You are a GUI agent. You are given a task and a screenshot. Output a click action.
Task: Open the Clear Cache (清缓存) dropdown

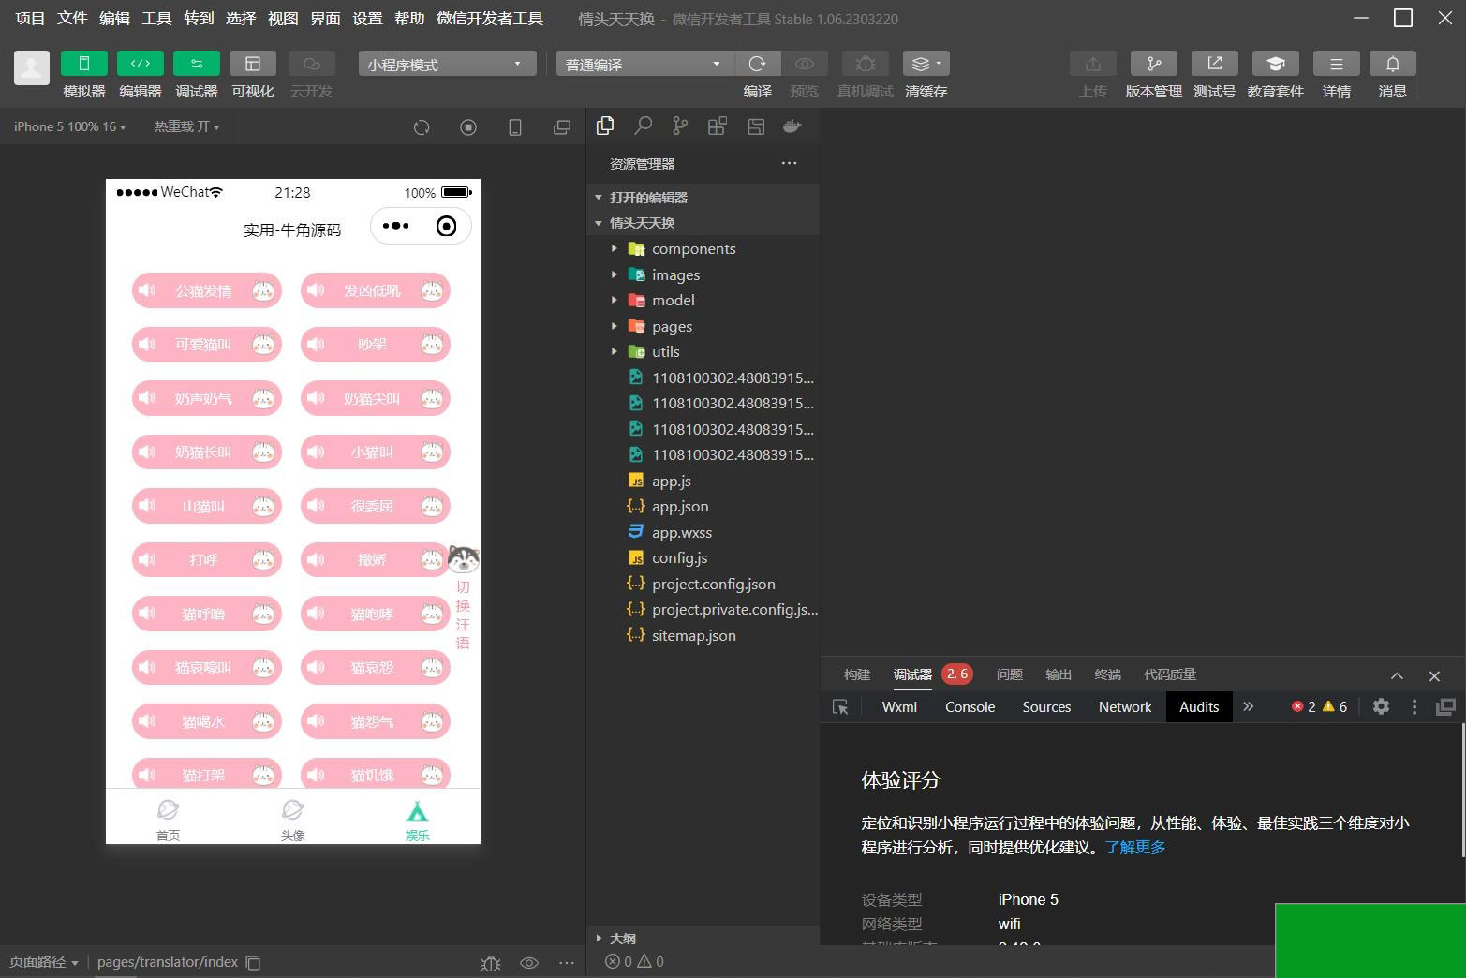(926, 64)
